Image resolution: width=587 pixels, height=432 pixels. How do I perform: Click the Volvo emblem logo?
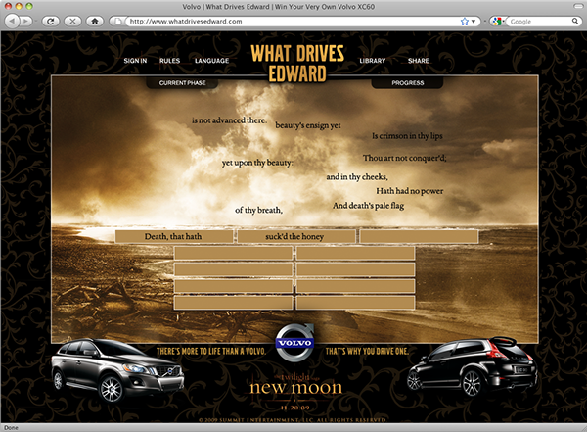click(x=294, y=343)
